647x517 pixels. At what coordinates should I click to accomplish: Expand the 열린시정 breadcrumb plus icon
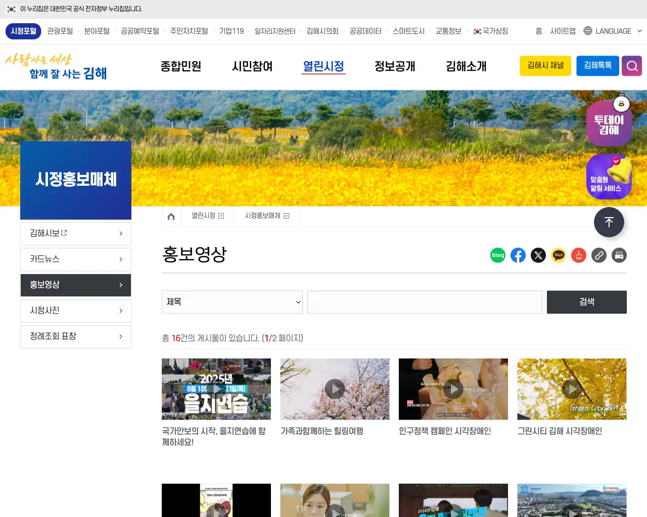tap(221, 216)
